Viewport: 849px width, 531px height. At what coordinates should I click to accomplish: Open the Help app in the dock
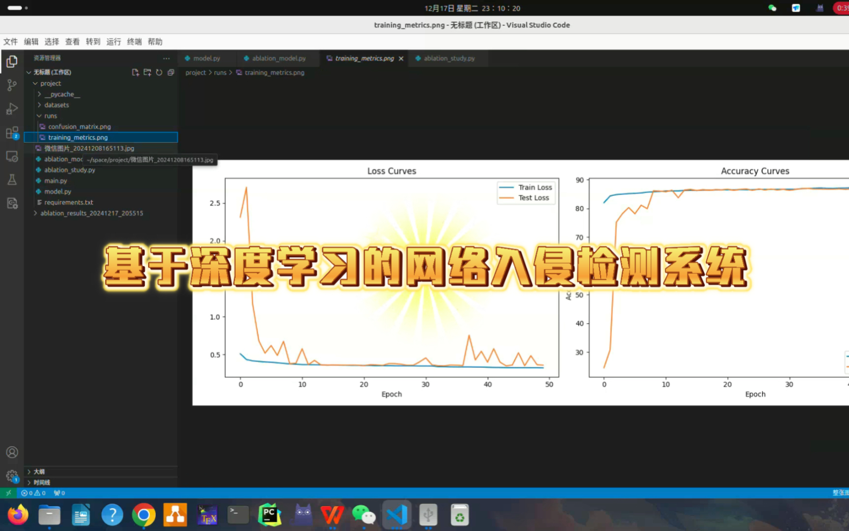[112, 515]
